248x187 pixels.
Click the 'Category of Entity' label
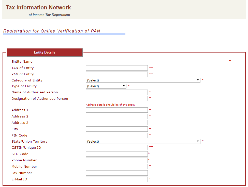[27, 80]
